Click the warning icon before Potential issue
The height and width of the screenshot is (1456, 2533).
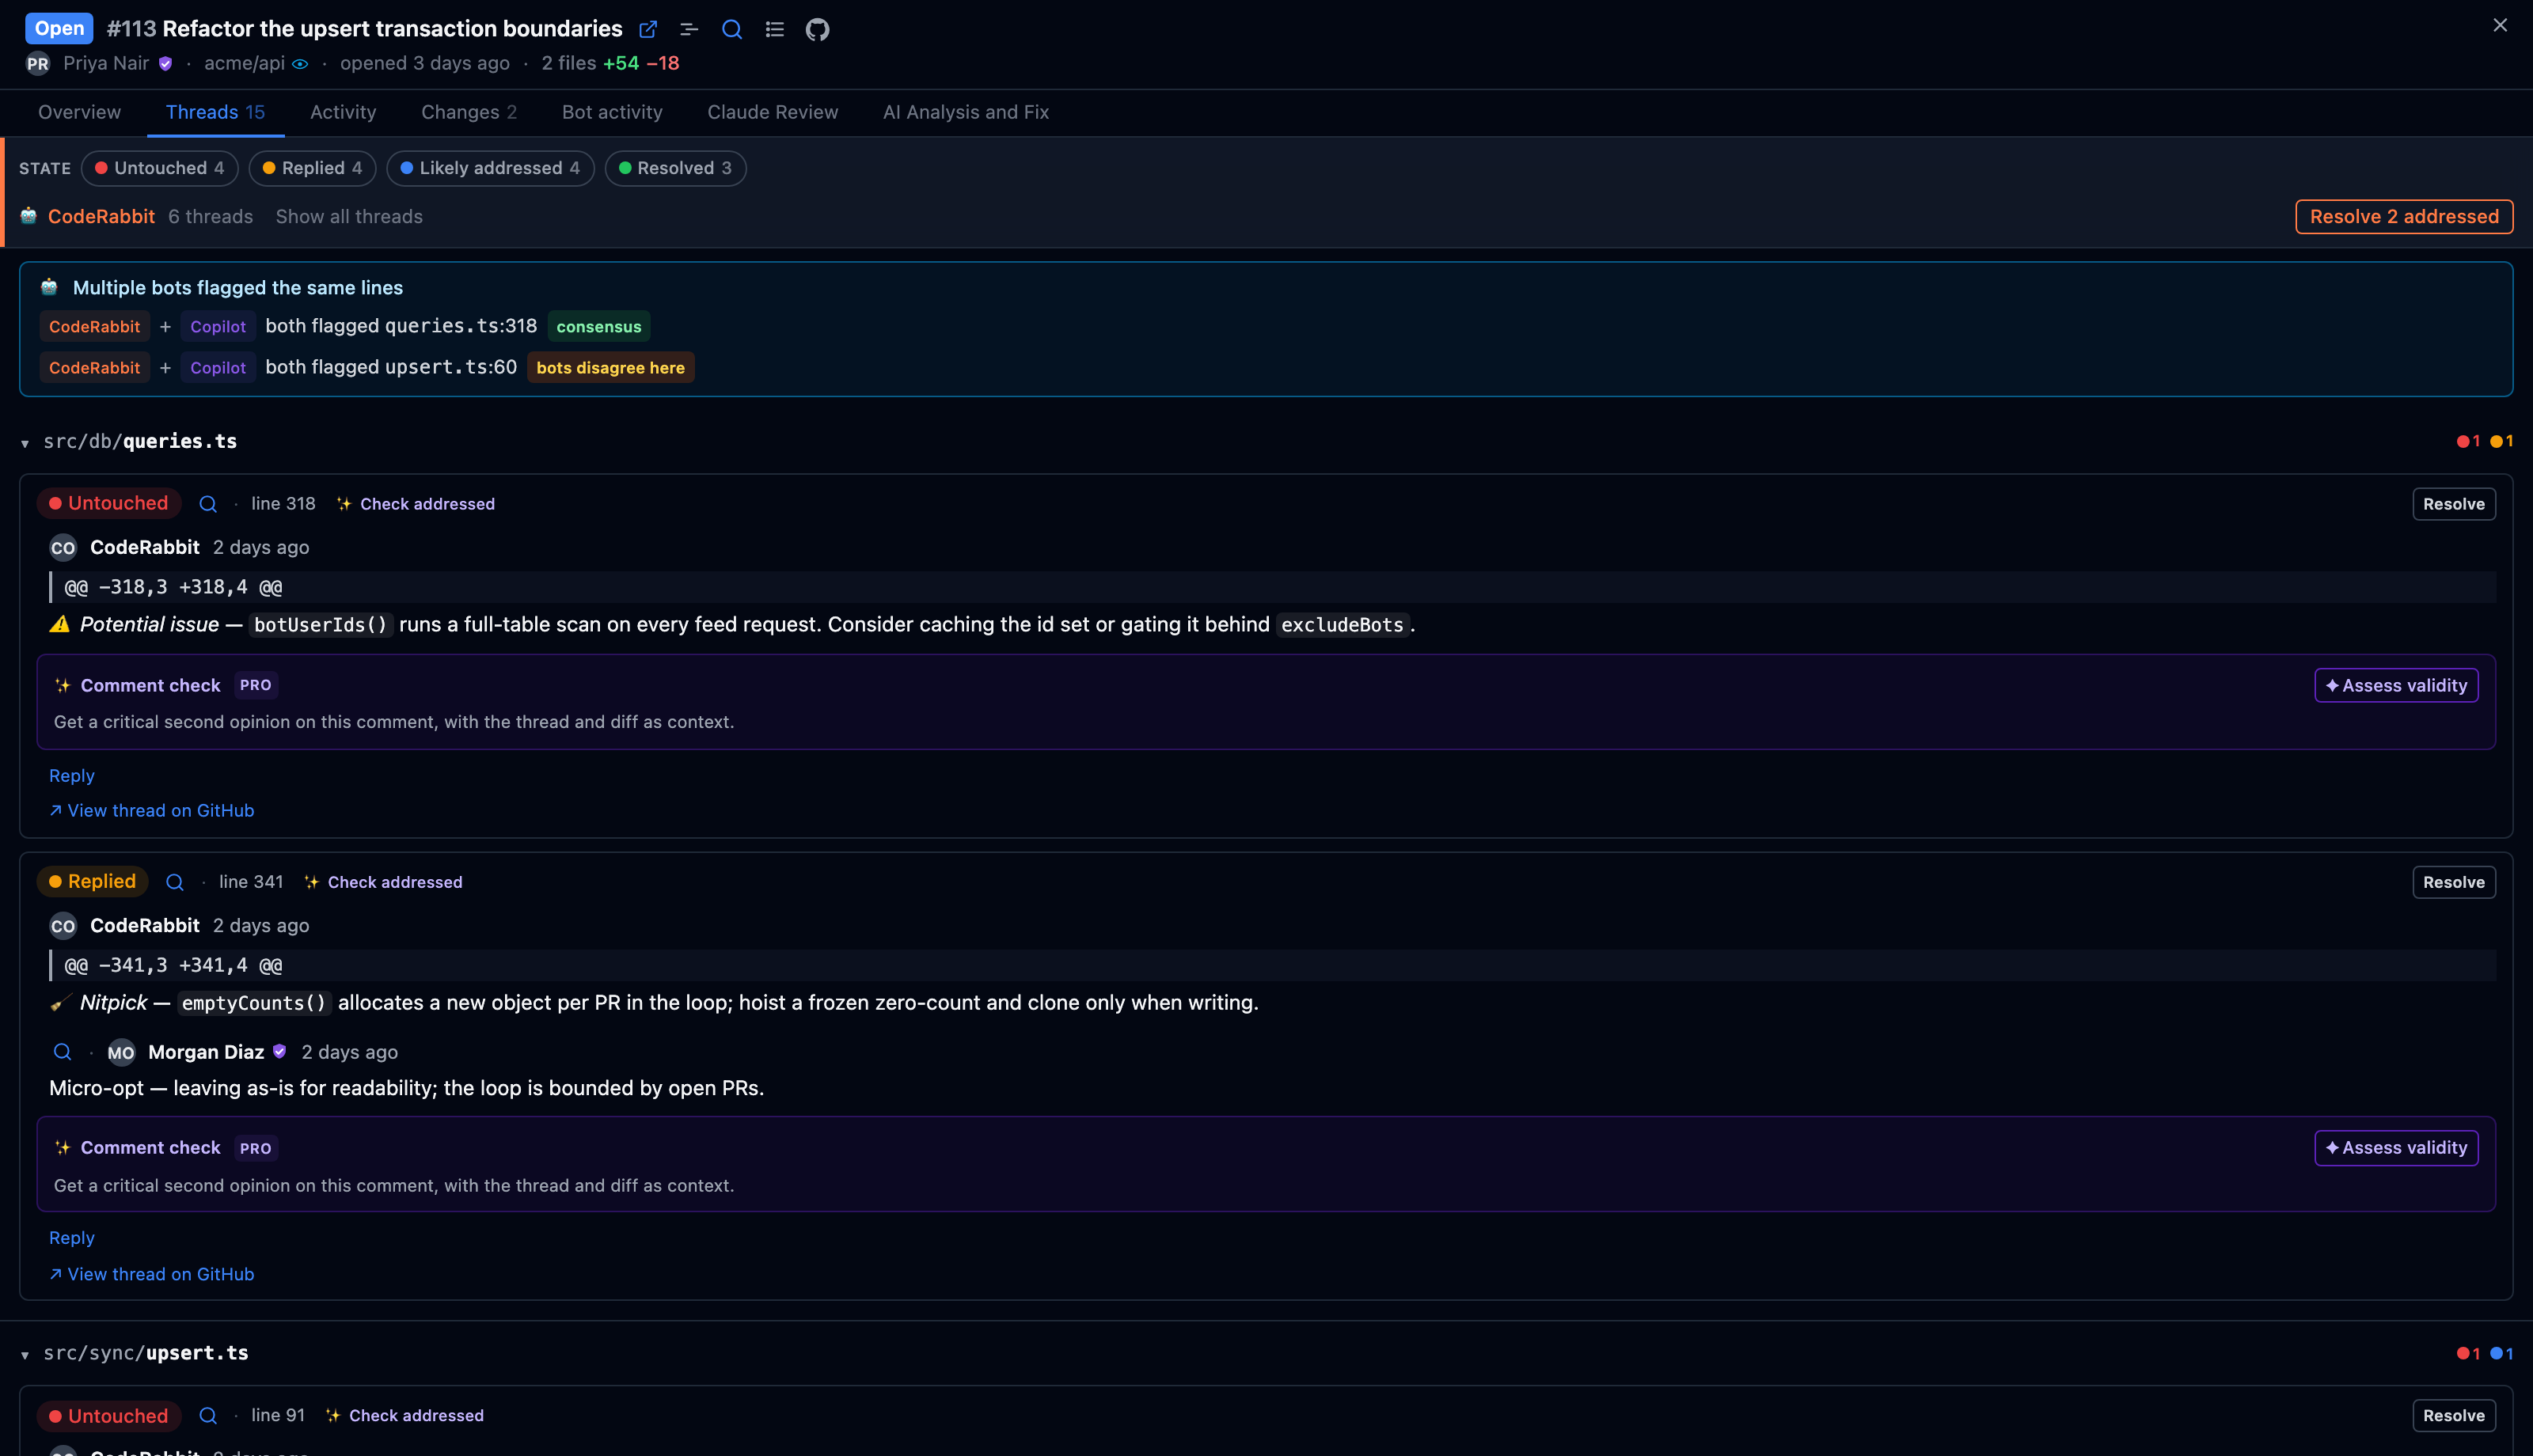pyautogui.click(x=60, y=625)
